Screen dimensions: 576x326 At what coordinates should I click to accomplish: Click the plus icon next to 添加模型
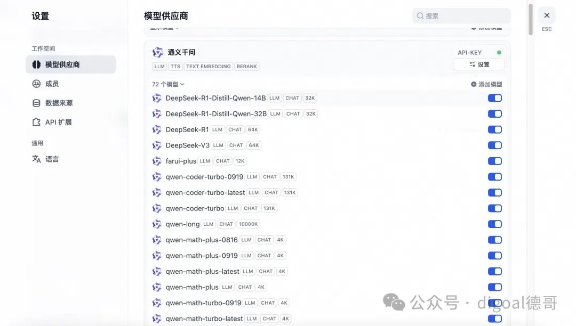(474, 84)
